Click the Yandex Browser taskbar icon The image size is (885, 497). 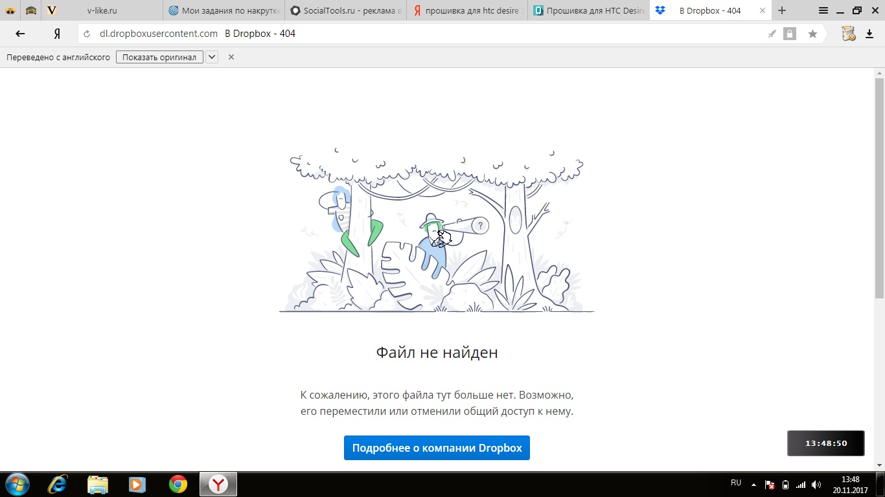pos(218,484)
